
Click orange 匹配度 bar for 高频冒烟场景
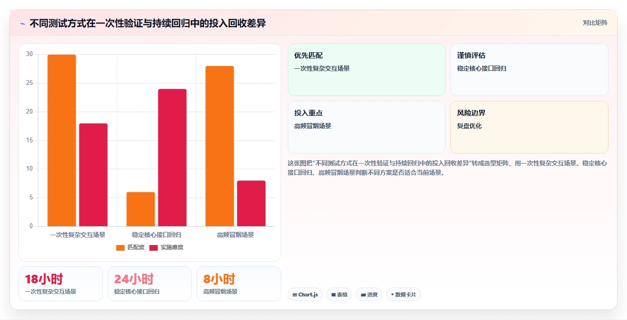point(220,146)
